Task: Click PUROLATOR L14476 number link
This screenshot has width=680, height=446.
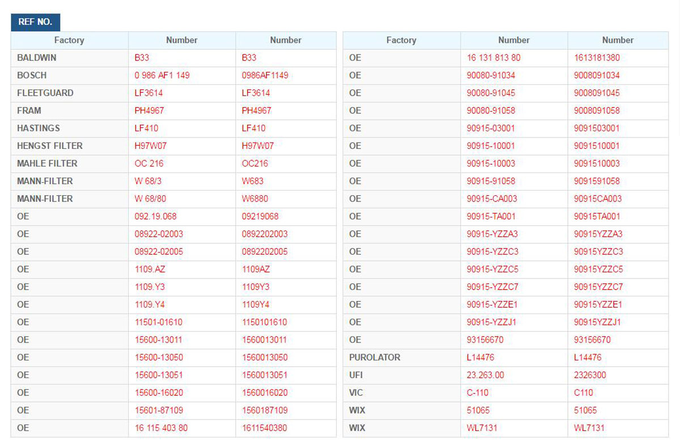Action: [481, 357]
